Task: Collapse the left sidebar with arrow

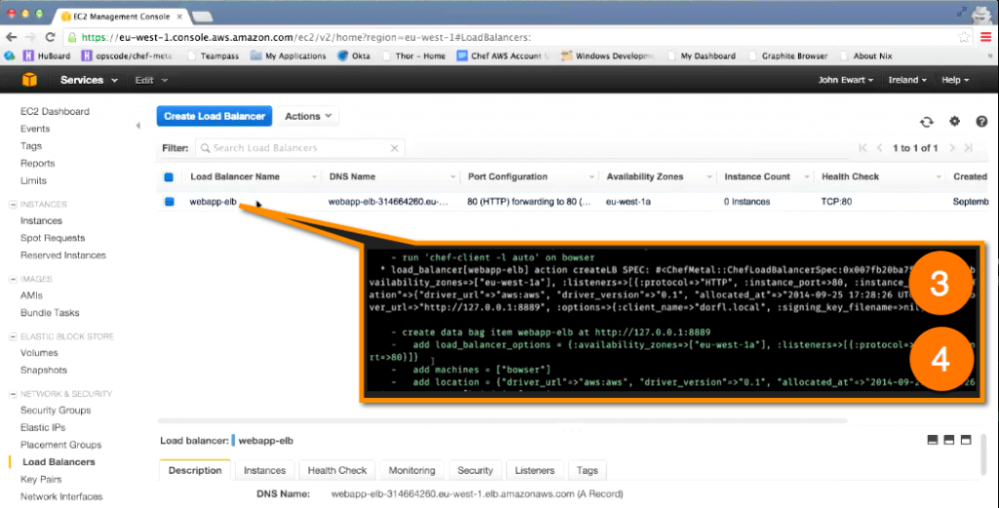Action: point(138,126)
